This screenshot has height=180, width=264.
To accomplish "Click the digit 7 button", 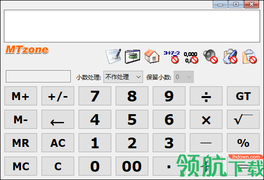I will [x=95, y=96].
